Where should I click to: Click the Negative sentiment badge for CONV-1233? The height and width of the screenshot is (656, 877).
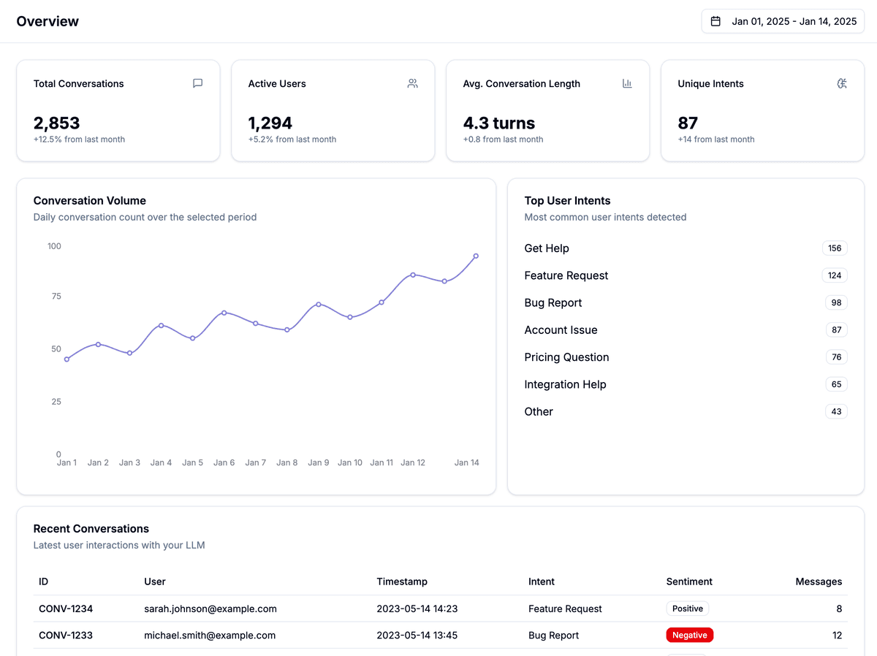tap(689, 635)
